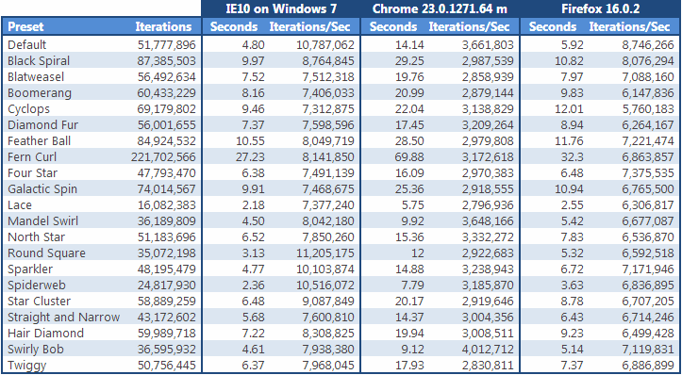This screenshot has height=375, width=682.
Task: Click the Lace preset name
Action: (x=20, y=205)
